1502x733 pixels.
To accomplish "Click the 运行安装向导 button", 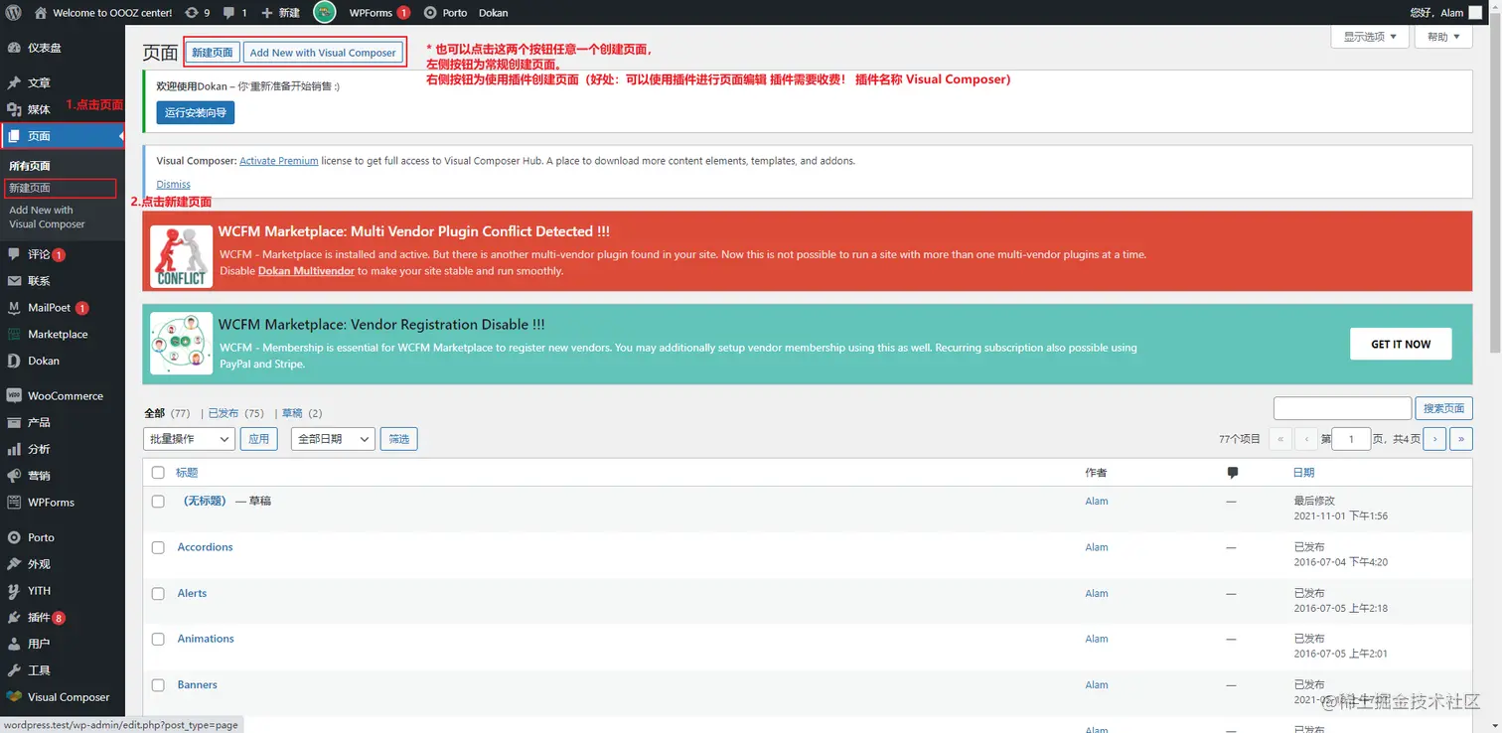I will (196, 112).
